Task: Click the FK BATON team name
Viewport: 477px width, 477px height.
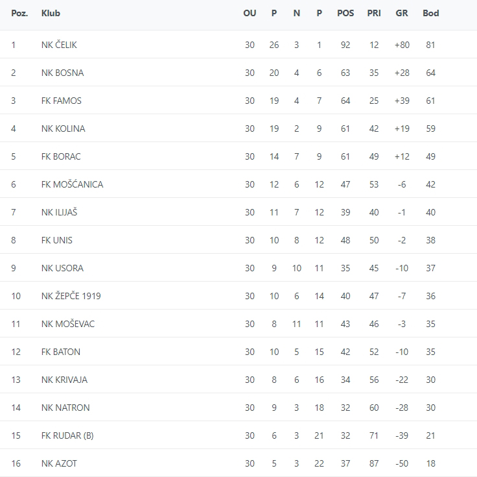Action: click(61, 352)
